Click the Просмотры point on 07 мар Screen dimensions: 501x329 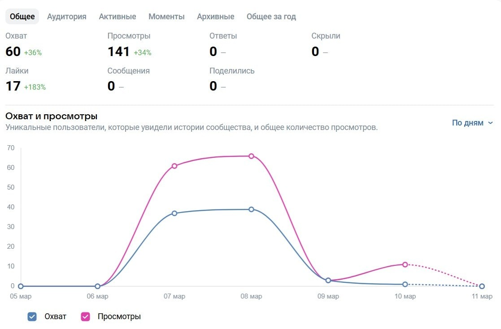[x=174, y=166]
